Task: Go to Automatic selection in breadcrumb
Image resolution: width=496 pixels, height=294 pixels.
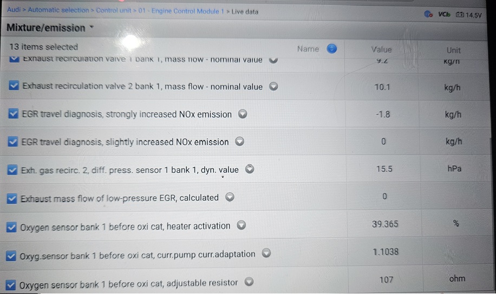Action: click(58, 10)
